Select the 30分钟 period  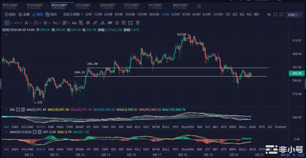[x=154, y=14]
